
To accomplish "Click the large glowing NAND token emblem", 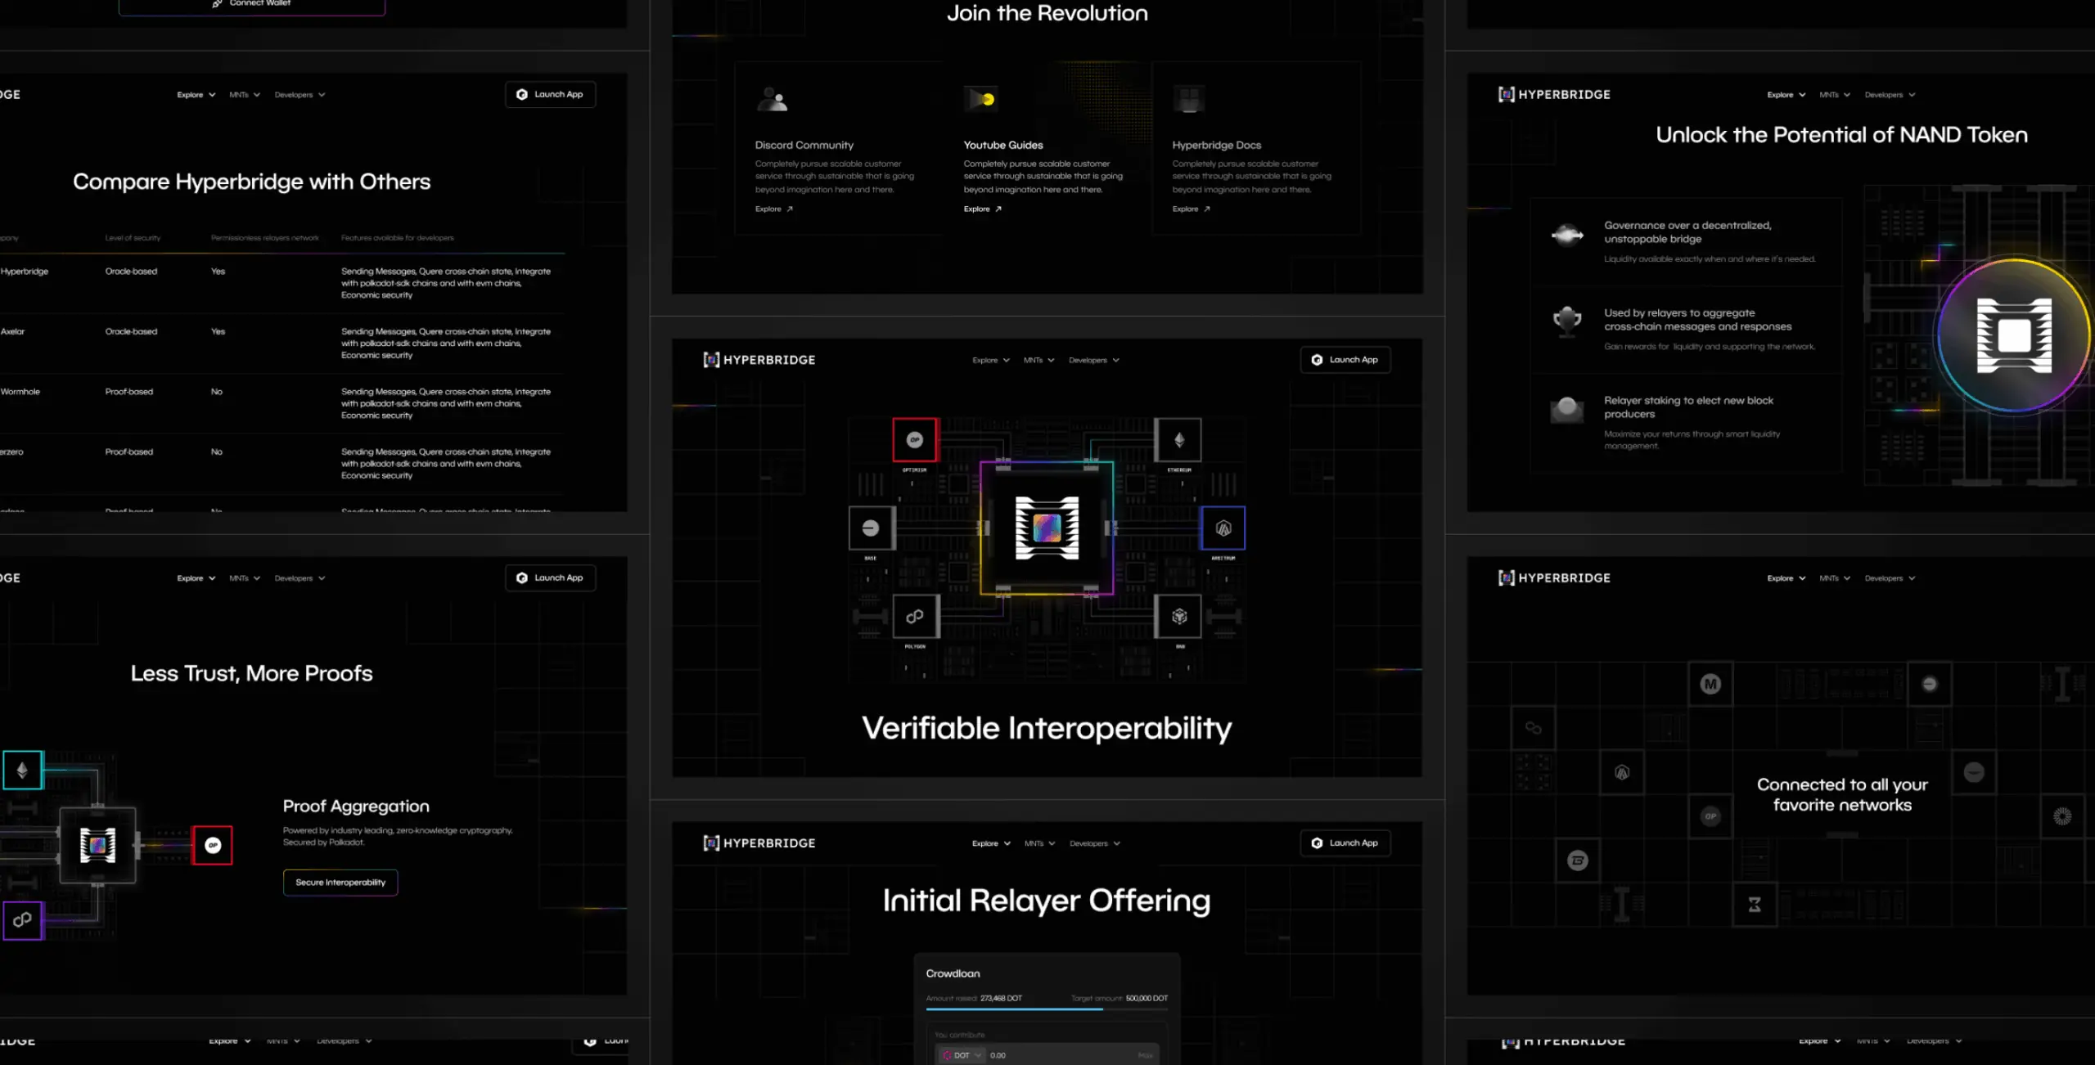I will pyautogui.click(x=2013, y=335).
